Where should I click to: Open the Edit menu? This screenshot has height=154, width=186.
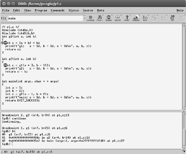click(x=17, y=10)
